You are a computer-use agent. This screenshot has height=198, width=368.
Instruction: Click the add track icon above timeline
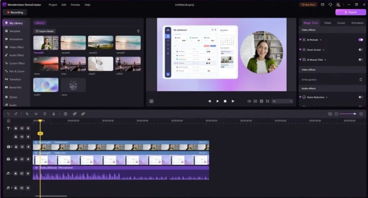click(9, 121)
